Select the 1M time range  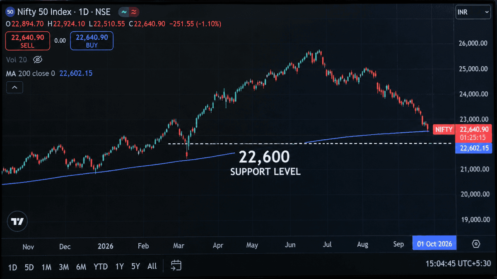[46, 267]
